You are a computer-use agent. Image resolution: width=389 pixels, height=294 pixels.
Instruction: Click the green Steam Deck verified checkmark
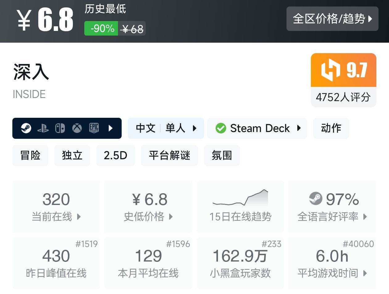point(221,128)
